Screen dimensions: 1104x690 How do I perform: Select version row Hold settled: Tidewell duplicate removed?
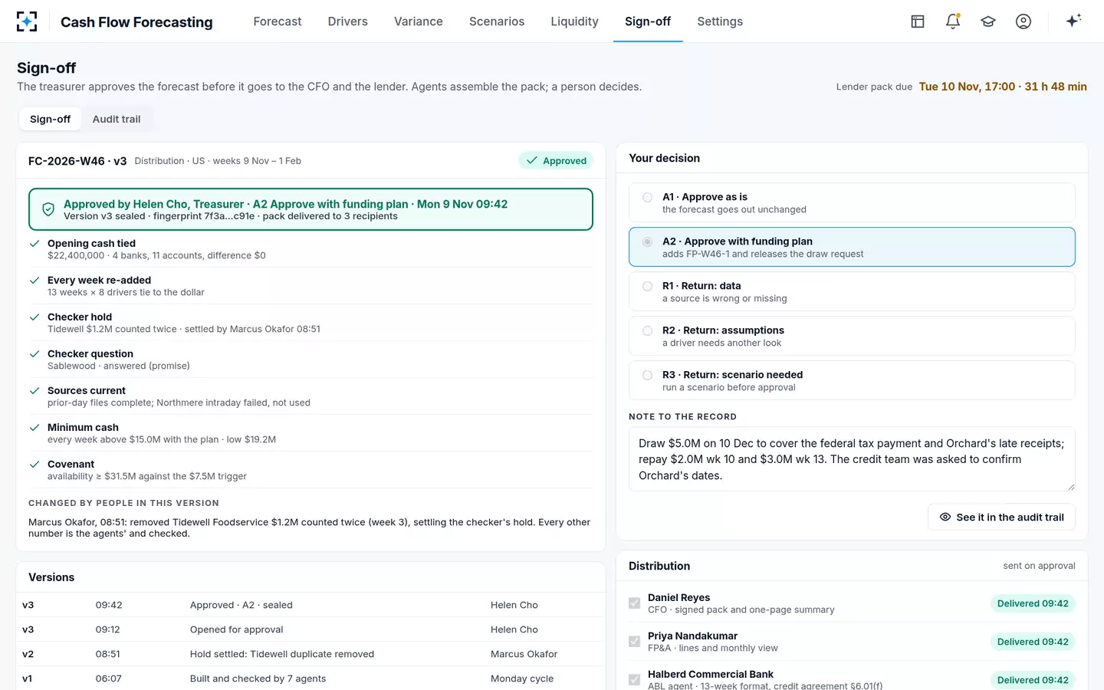point(310,654)
